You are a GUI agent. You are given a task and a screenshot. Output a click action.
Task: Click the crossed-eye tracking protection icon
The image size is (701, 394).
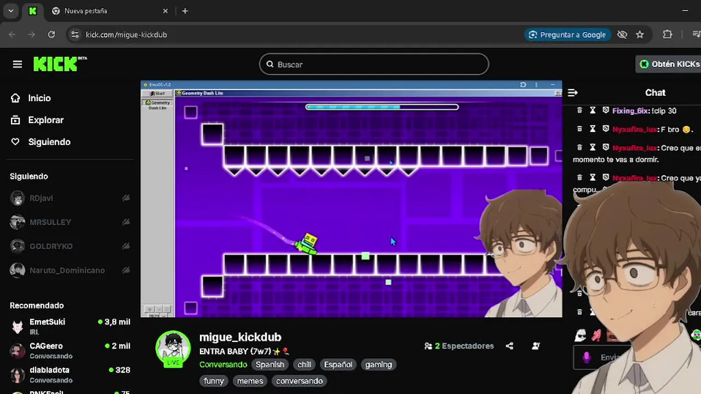tap(622, 34)
